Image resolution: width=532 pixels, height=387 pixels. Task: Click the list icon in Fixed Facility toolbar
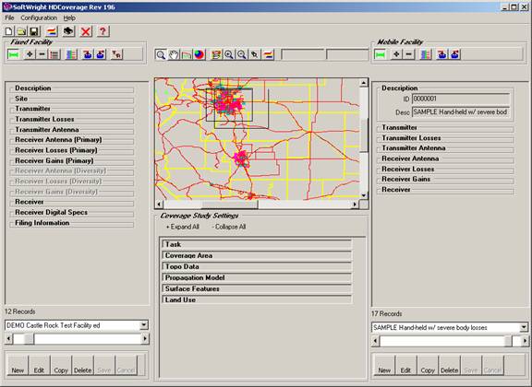click(x=54, y=54)
